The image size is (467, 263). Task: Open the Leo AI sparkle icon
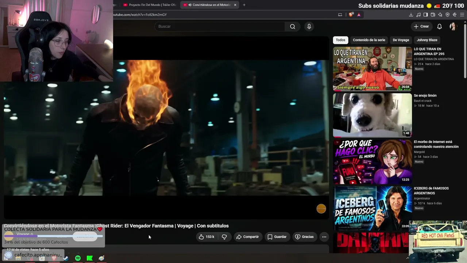click(440, 15)
